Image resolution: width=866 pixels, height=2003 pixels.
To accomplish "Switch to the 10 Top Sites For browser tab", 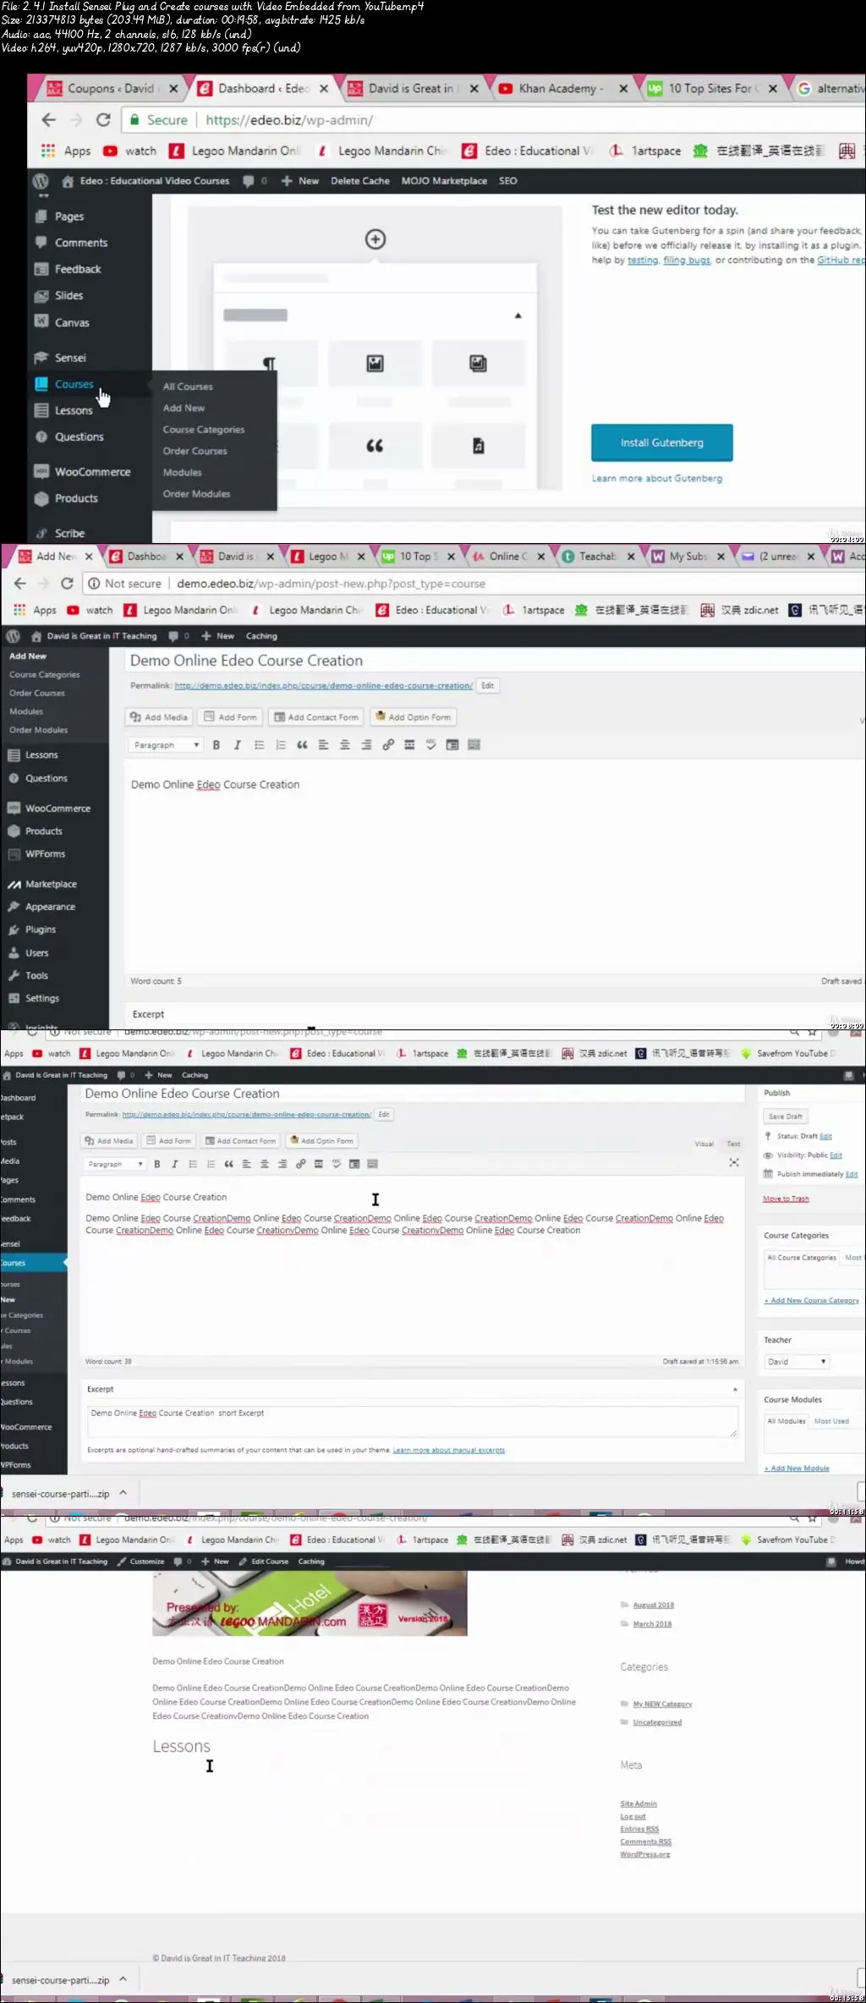I will [x=711, y=89].
